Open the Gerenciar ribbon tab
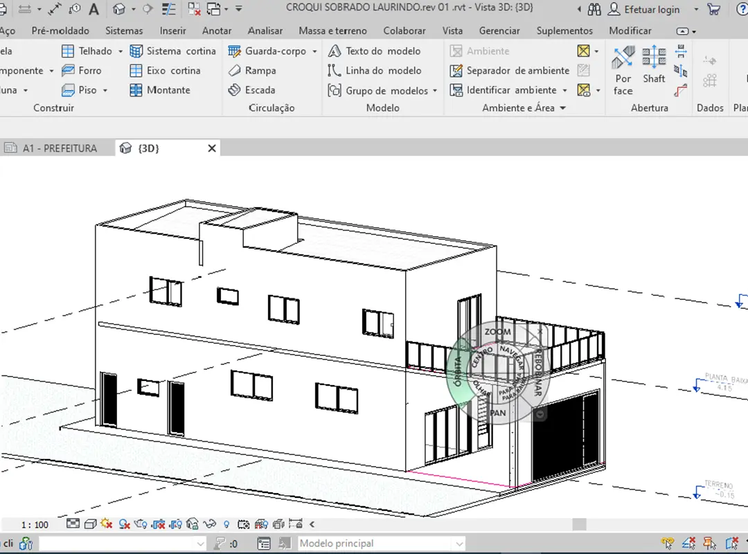The height and width of the screenshot is (554, 748). [x=499, y=30]
